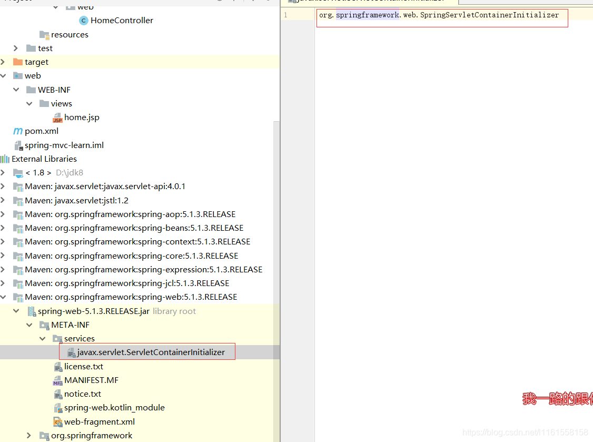Expand Maven javax.servlet-api:4.0.1 library
The height and width of the screenshot is (442, 593).
[x=3, y=186]
